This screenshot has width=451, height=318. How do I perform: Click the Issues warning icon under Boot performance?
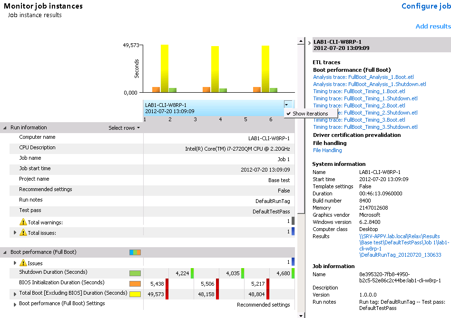(23, 263)
